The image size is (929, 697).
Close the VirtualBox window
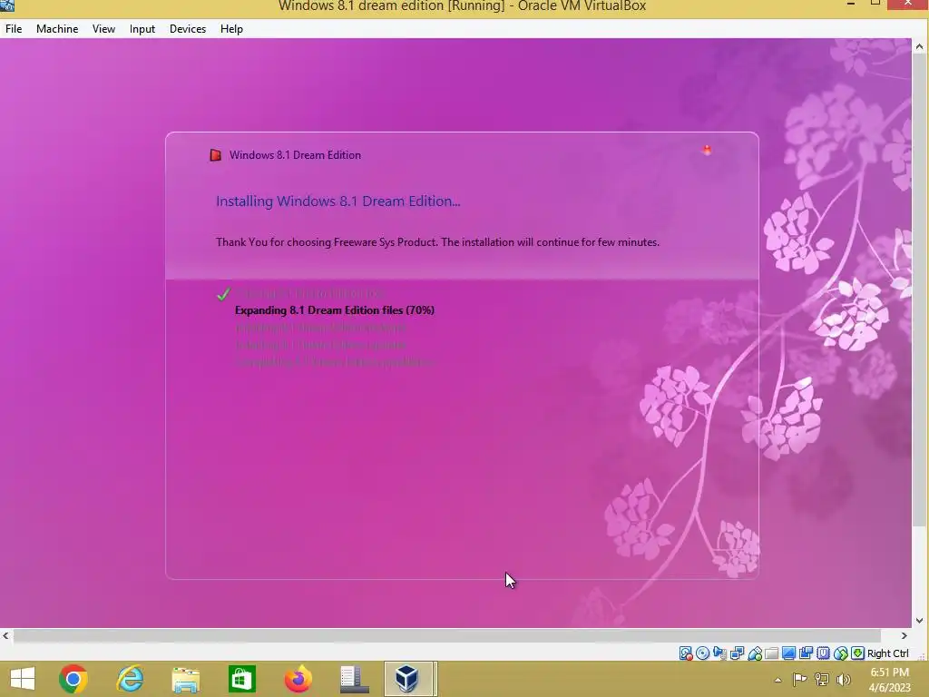[907, 5]
